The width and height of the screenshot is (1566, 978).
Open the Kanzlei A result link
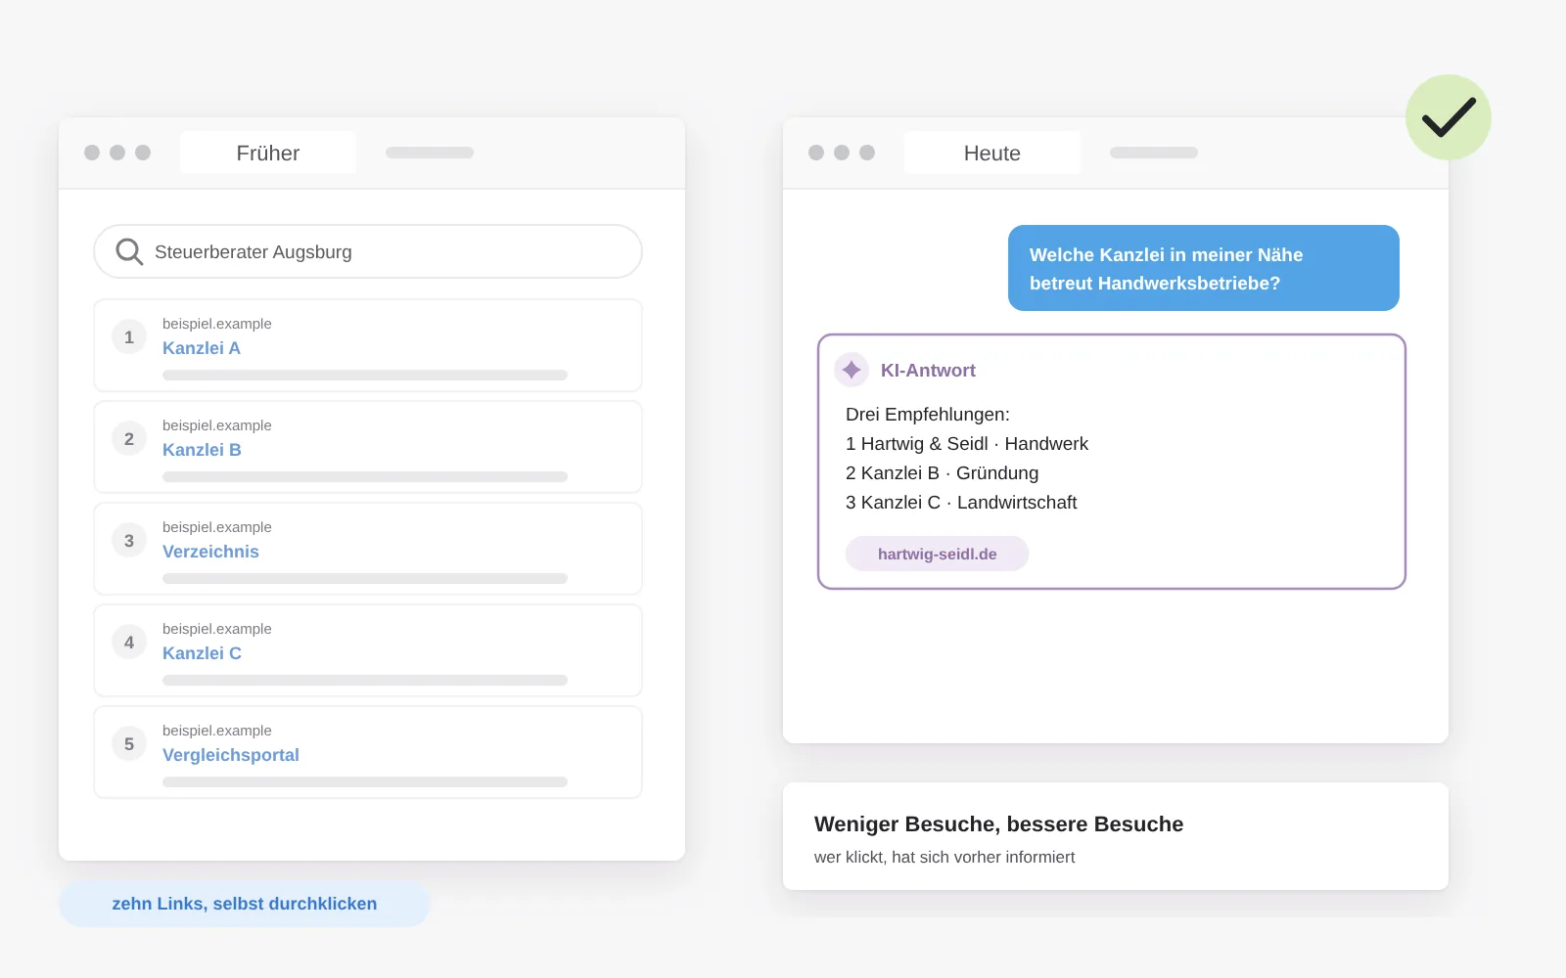(x=202, y=348)
